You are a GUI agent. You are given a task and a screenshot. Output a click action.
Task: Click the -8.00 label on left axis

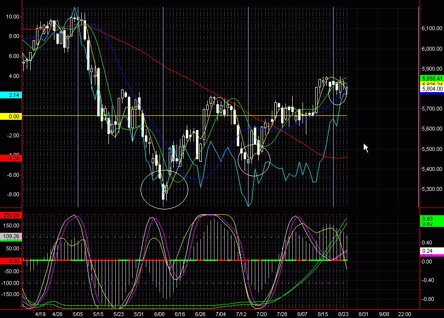12,194
